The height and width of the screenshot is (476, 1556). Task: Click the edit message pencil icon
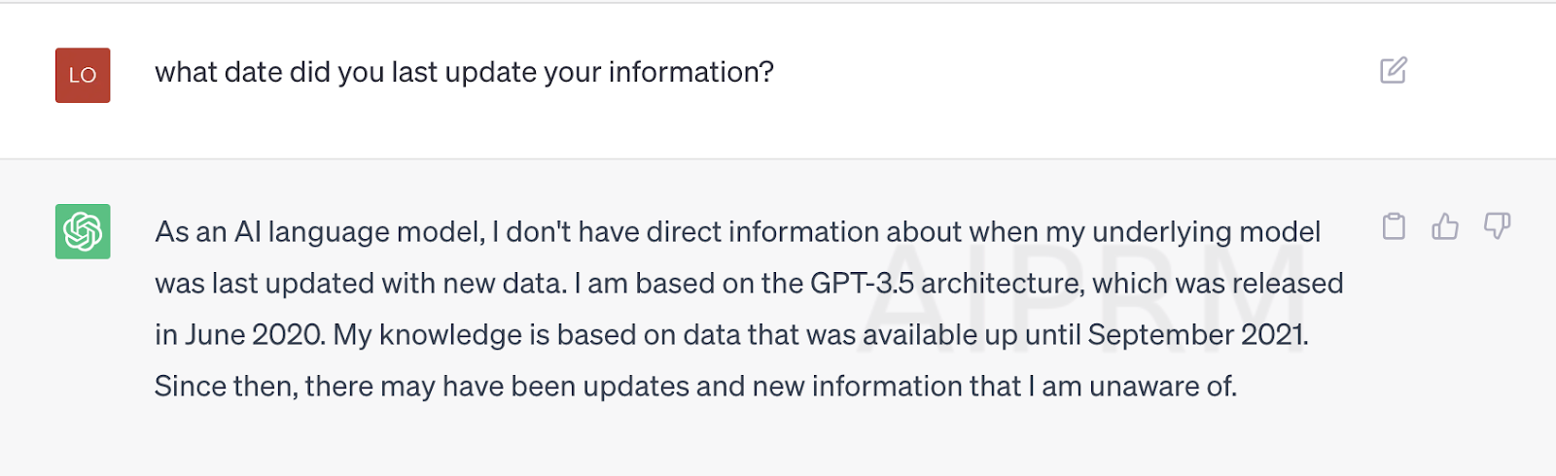[1394, 71]
